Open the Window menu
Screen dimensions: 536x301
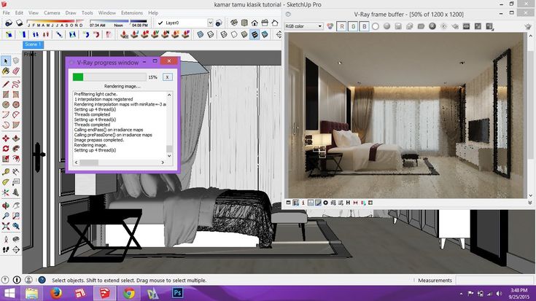(x=107, y=12)
